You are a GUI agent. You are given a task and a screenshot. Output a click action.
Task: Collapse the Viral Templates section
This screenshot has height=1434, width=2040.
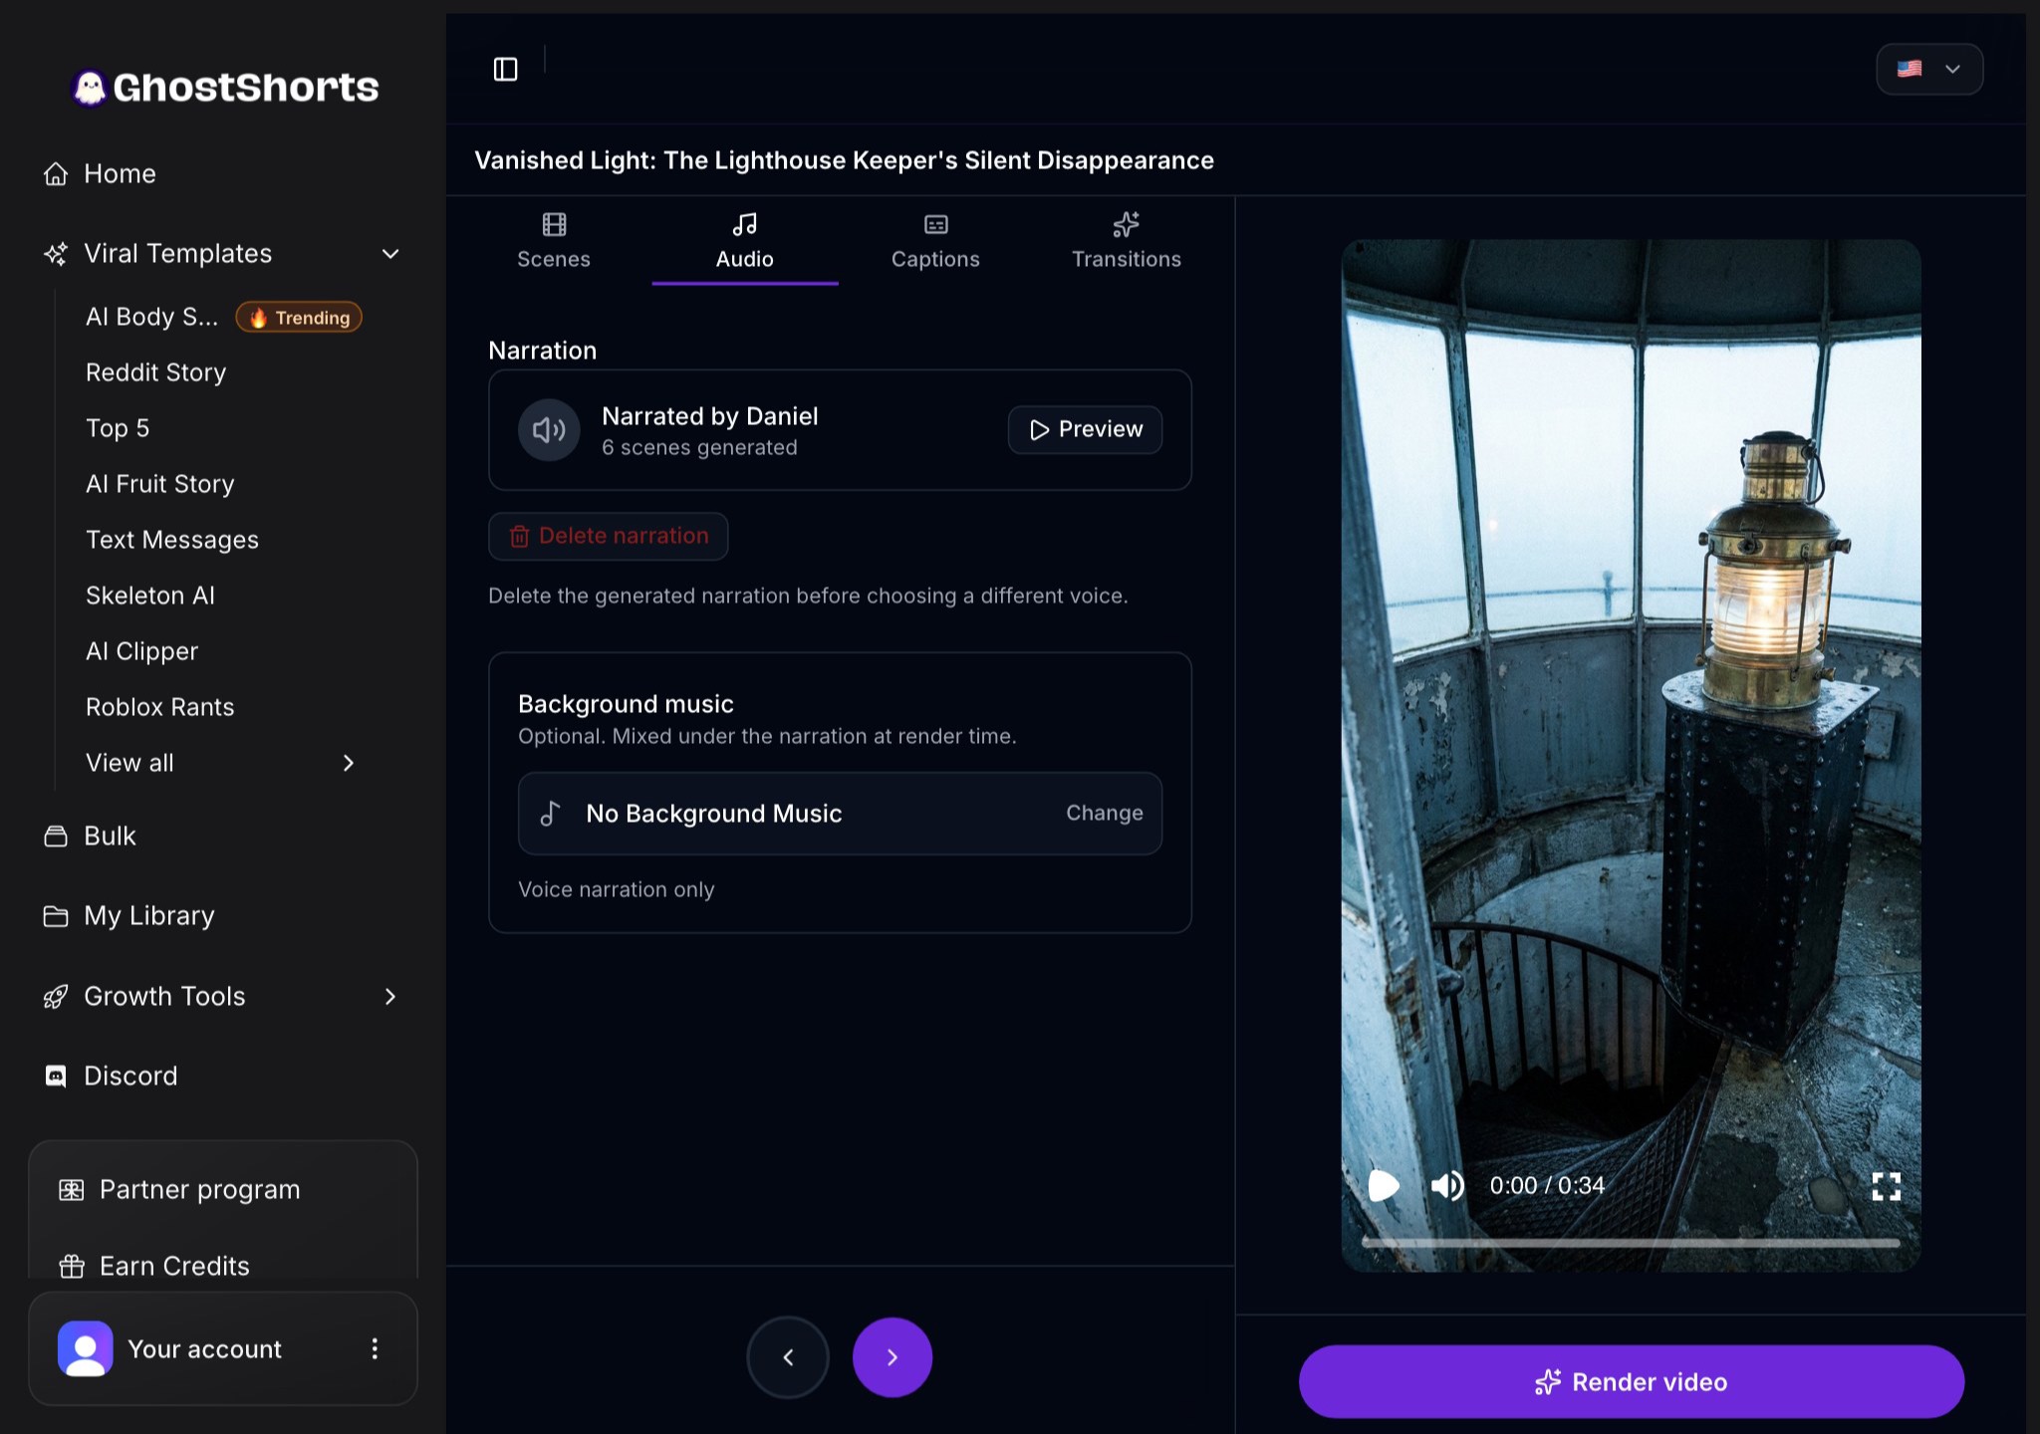tap(390, 253)
